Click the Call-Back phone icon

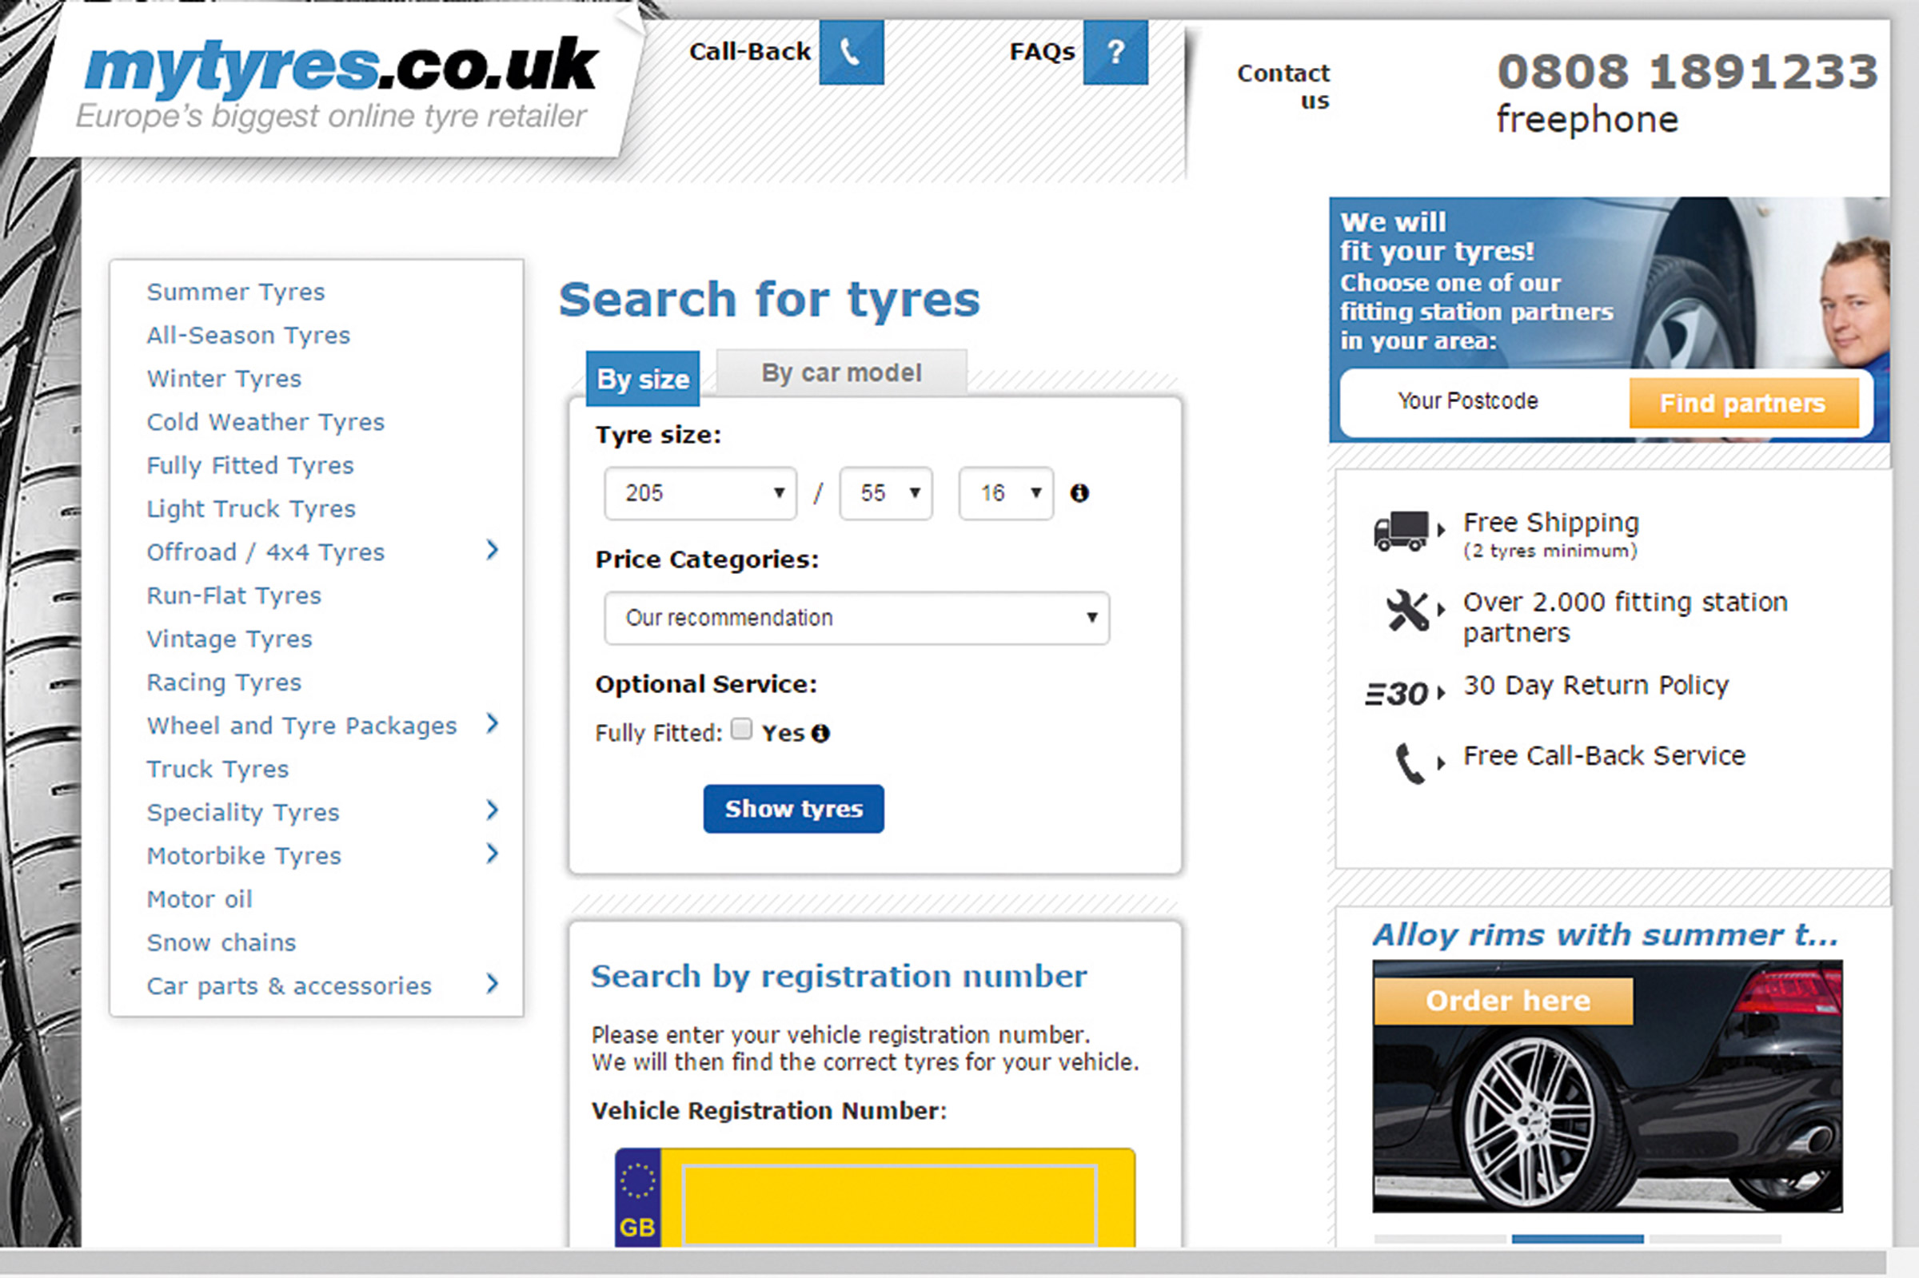851,53
